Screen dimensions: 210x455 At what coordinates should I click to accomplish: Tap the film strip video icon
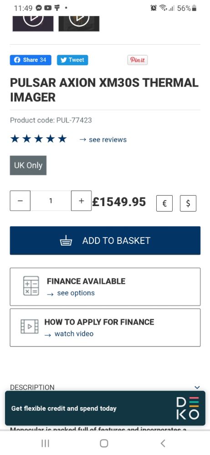[30, 326]
